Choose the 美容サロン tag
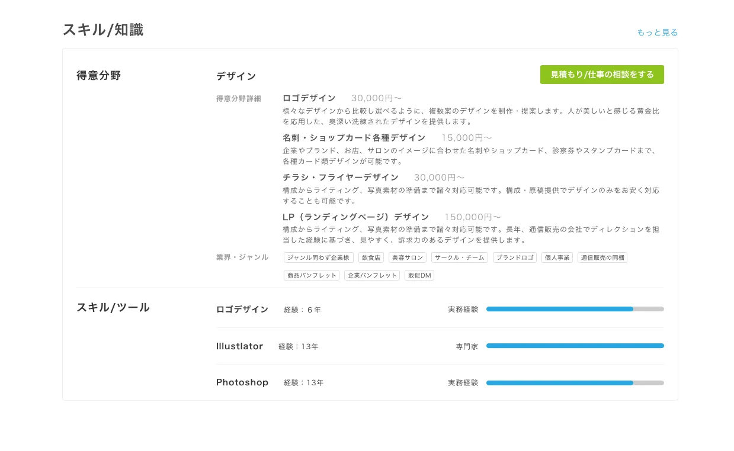The image size is (734, 451). tap(407, 257)
